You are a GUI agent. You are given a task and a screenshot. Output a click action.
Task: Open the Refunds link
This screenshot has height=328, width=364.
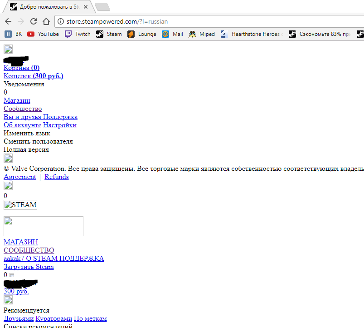click(x=57, y=177)
